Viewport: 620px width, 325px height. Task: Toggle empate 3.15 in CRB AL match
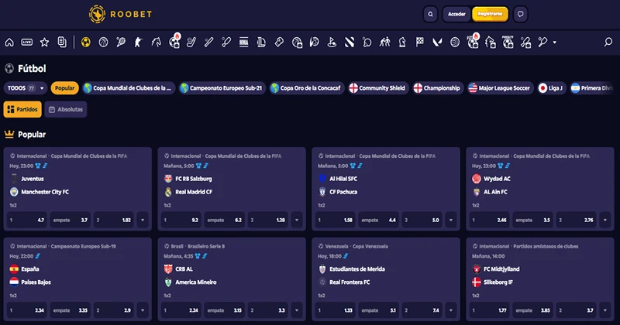[x=225, y=310]
